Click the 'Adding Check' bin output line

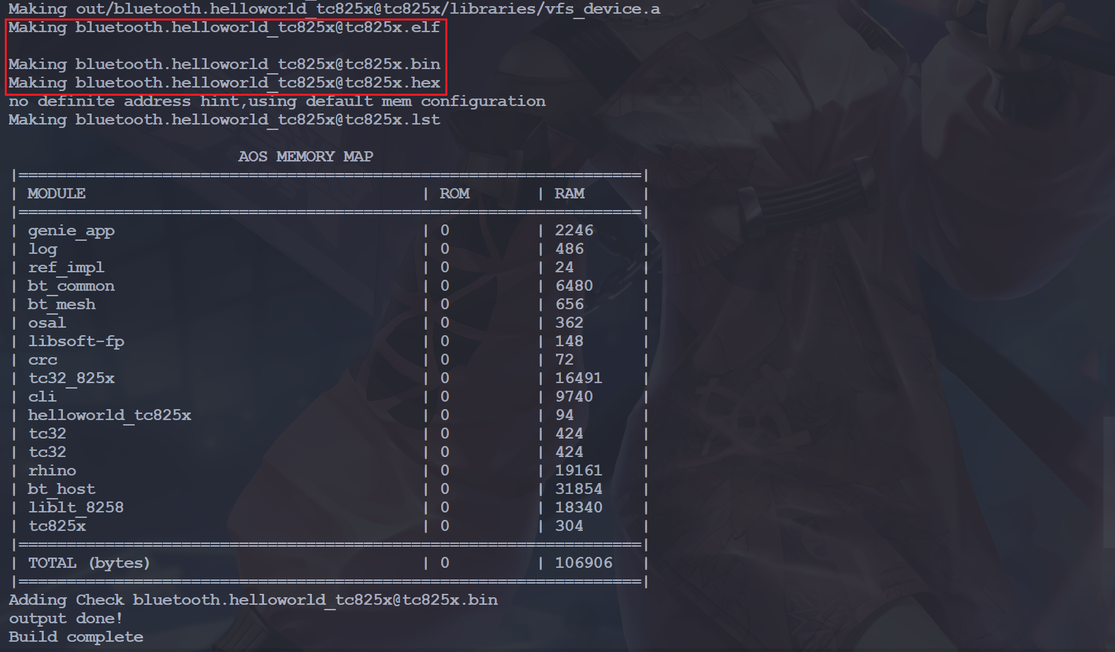pos(252,601)
